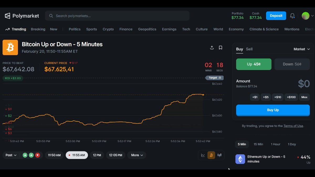
Task: Click the PRICE TO BEAT $67,642.08 value
Action: [18, 69]
